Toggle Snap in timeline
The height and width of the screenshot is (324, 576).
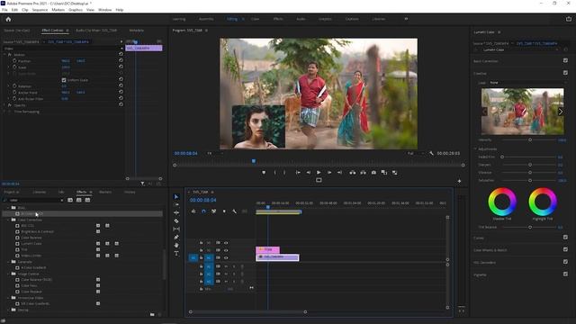tap(204, 211)
